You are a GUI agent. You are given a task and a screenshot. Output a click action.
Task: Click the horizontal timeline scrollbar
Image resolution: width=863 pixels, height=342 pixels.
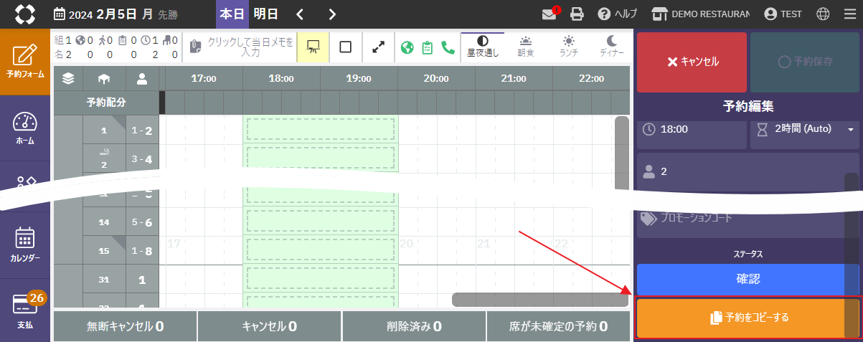[538, 300]
